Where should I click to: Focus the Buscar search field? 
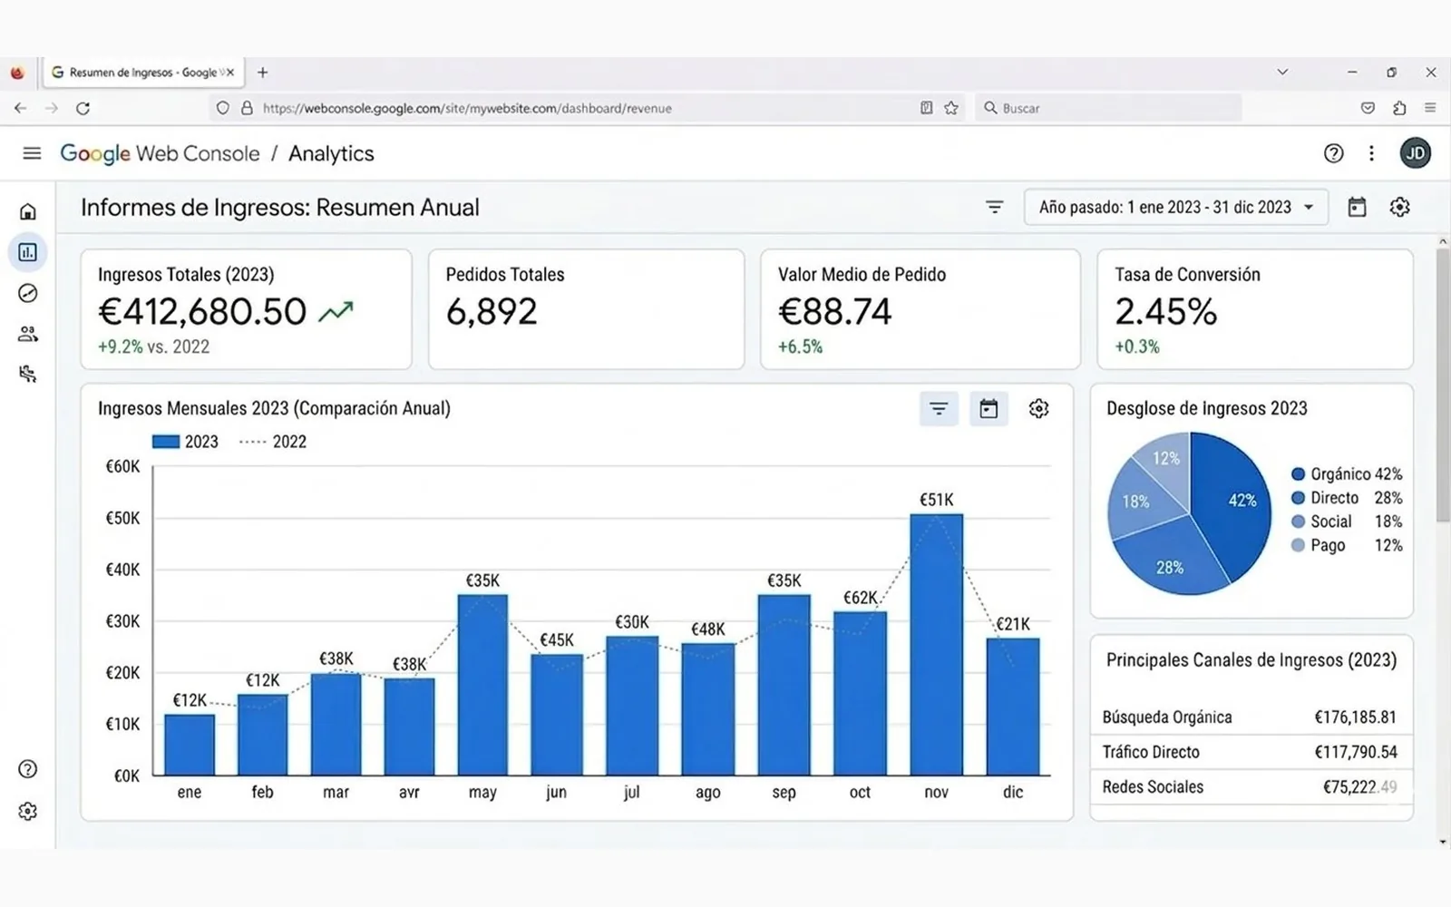[x=1108, y=108]
